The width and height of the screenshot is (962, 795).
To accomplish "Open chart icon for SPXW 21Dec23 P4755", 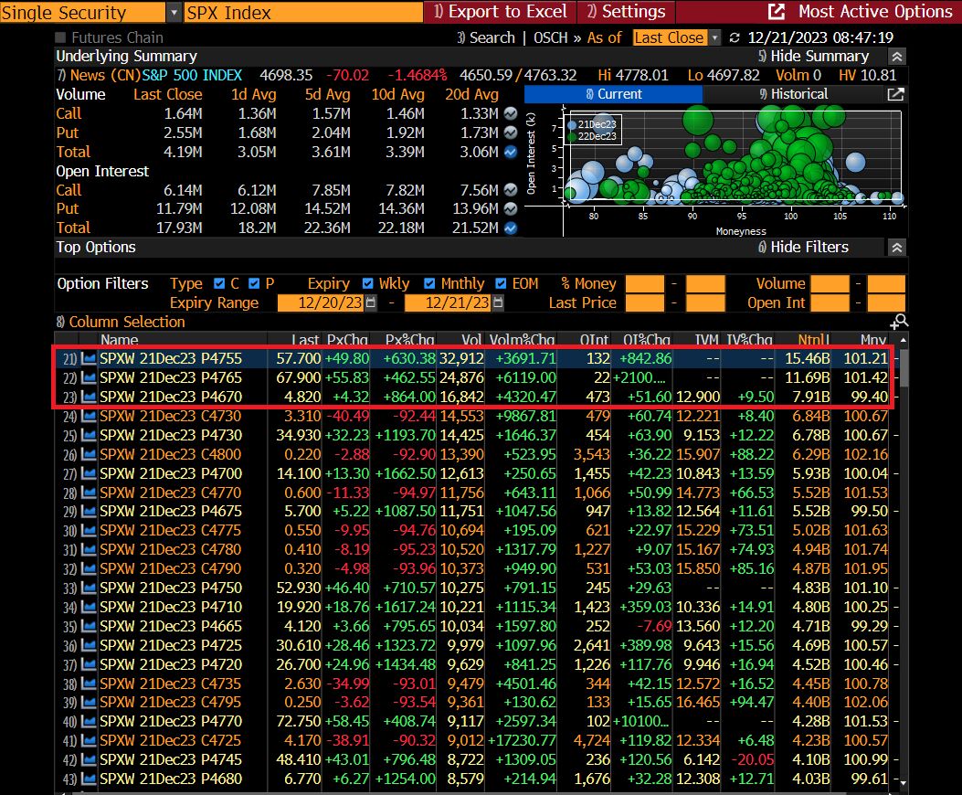I will coord(89,358).
